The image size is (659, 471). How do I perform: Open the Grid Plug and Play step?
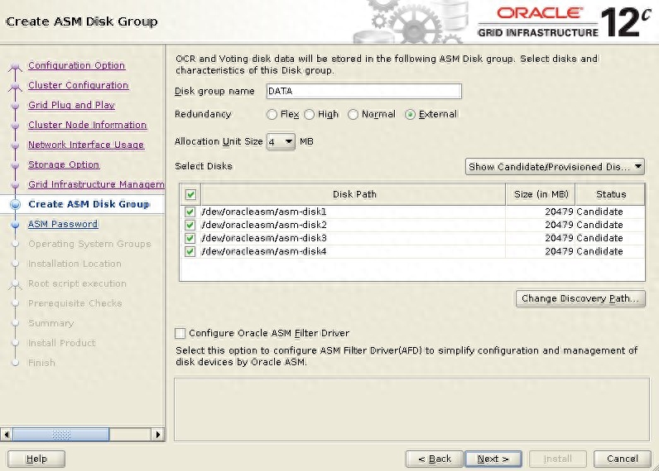click(x=71, y=105)
